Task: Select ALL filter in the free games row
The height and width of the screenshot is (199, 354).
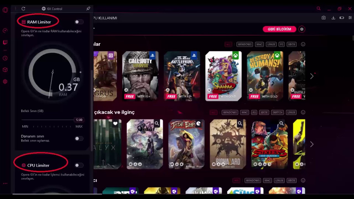Action: click(228, 44)
